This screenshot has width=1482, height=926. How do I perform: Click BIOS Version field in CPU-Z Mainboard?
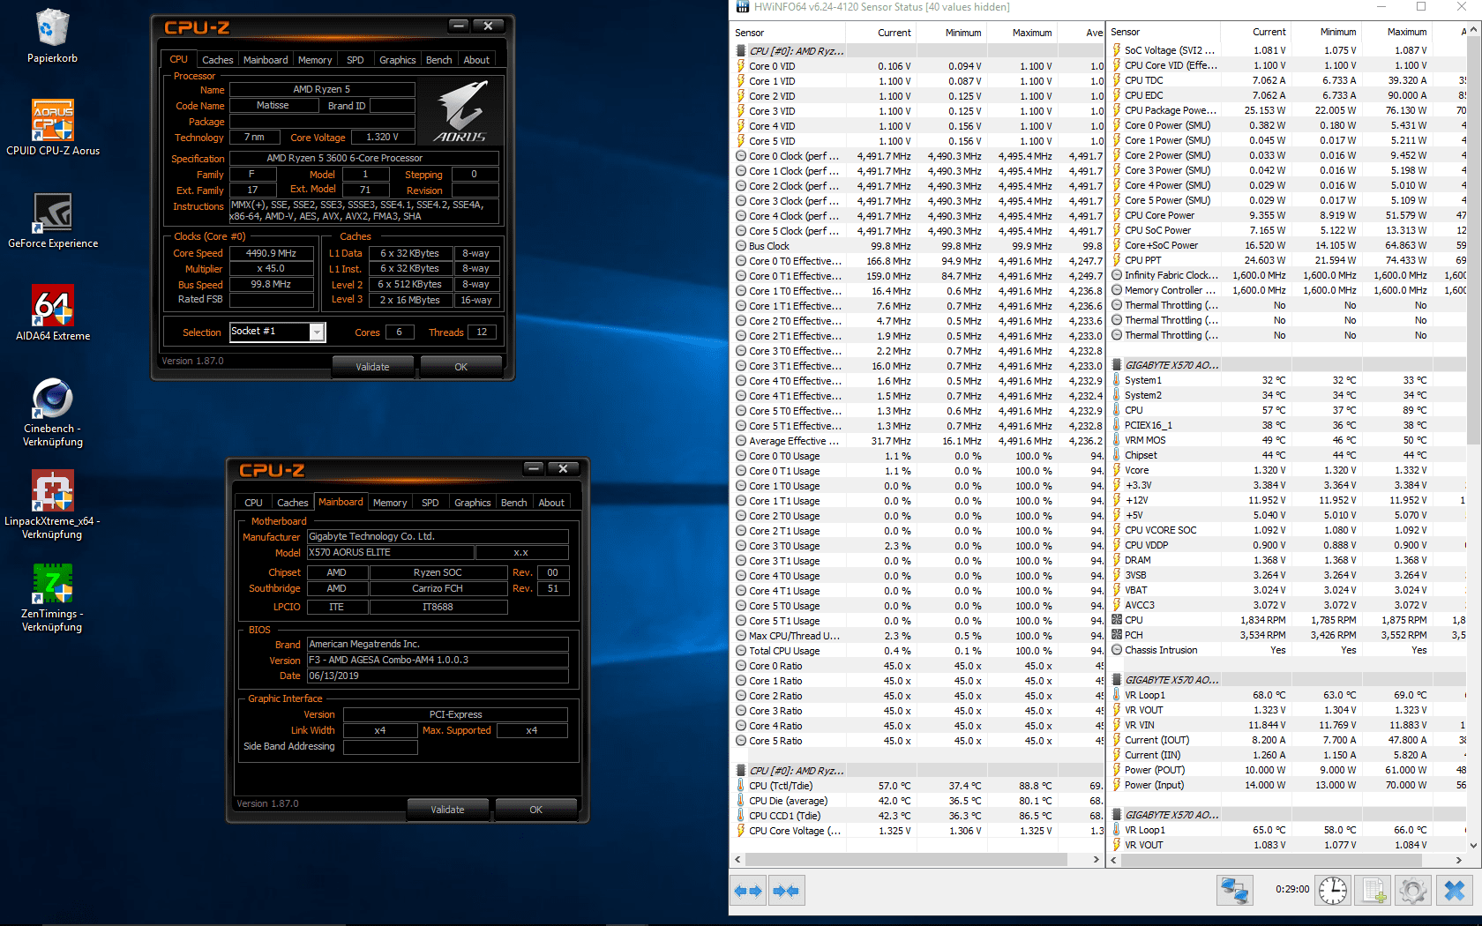point(438,660)
